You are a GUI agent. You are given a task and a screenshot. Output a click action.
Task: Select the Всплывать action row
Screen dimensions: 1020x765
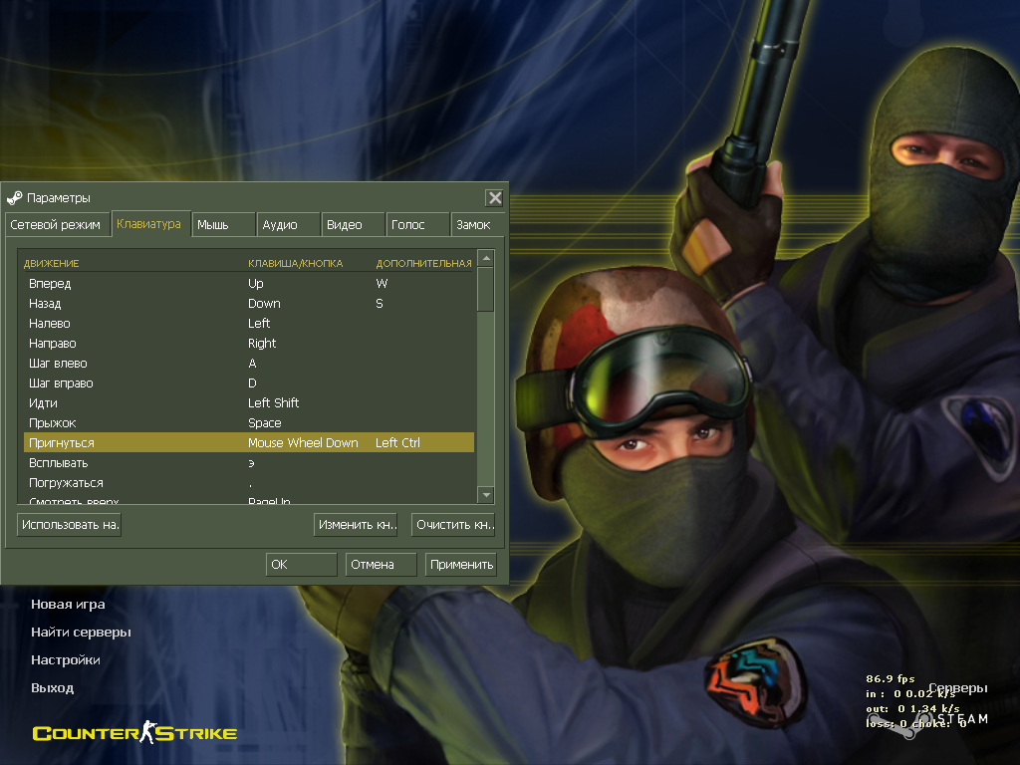[x=248, y=463]
